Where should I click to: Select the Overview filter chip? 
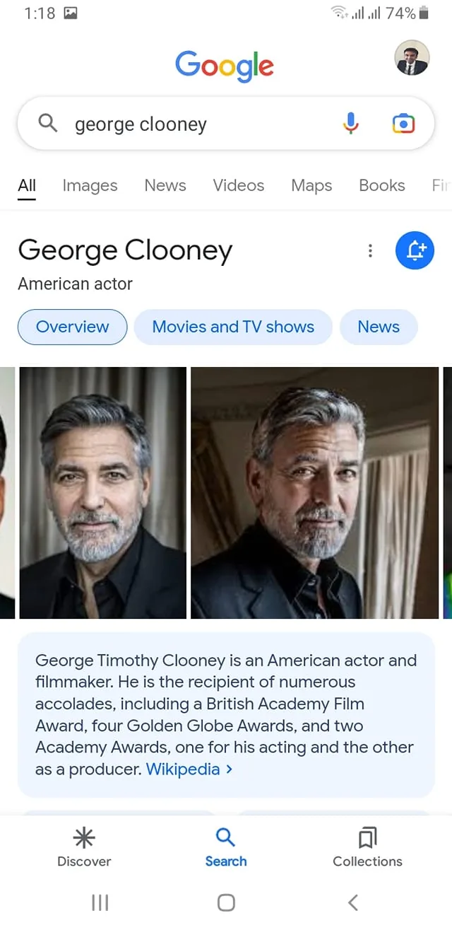coord(72,327)
